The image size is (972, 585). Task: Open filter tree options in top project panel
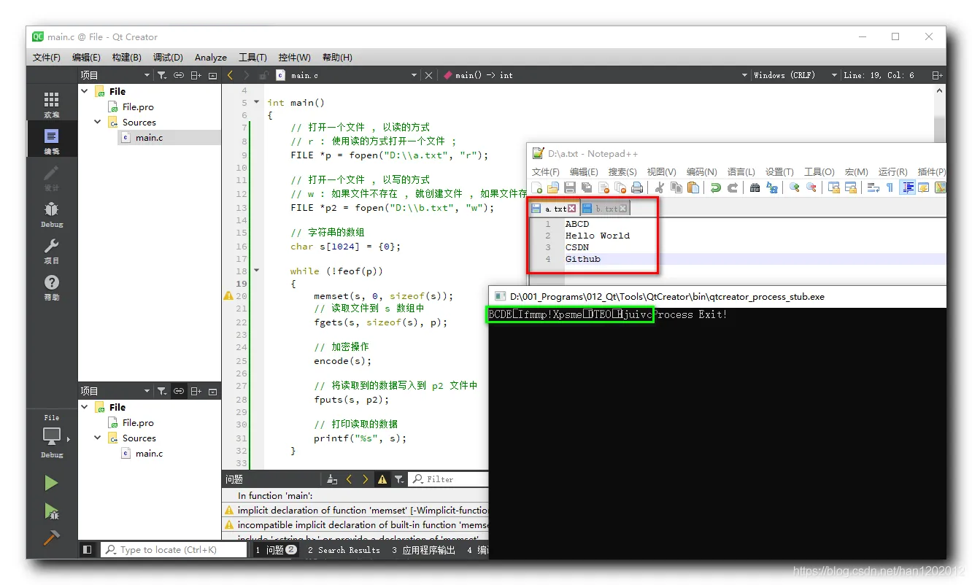click(x=162, y=75)
